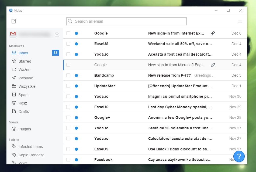Select the checkbox next to UpdateStar email
This screenshot has height=172, width=256.
68,86
